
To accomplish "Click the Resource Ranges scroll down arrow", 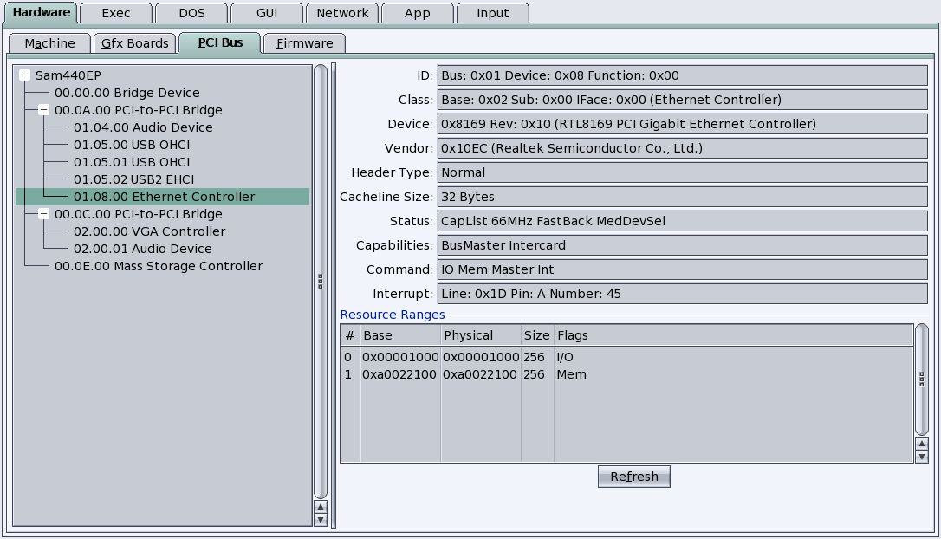I will pyautogui.click(x=921, y=457).
